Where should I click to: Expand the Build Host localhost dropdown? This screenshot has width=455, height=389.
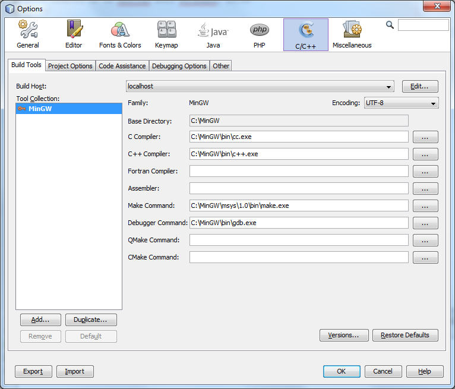click(x=260, y=87)
